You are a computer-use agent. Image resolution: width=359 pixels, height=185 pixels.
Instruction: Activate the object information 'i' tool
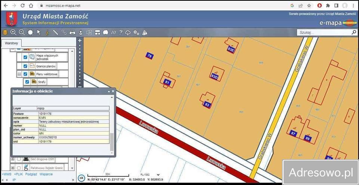click(47, 33)
